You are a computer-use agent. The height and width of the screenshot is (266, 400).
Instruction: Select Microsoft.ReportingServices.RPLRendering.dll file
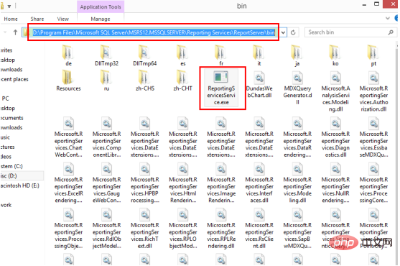pos(221,229)
